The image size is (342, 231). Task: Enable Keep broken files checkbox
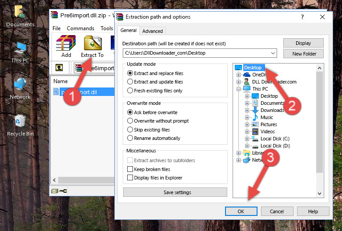tap(130, 169)
